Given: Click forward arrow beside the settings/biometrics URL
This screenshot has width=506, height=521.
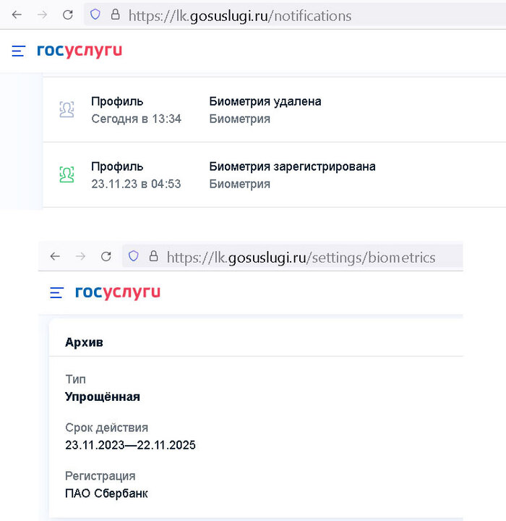Looking at the screenshot, I should (80, 256).
